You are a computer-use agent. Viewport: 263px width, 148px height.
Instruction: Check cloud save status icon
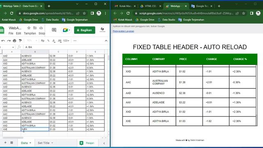click(41, 28)
